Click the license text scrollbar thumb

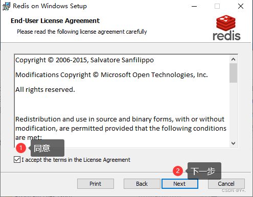233,73
